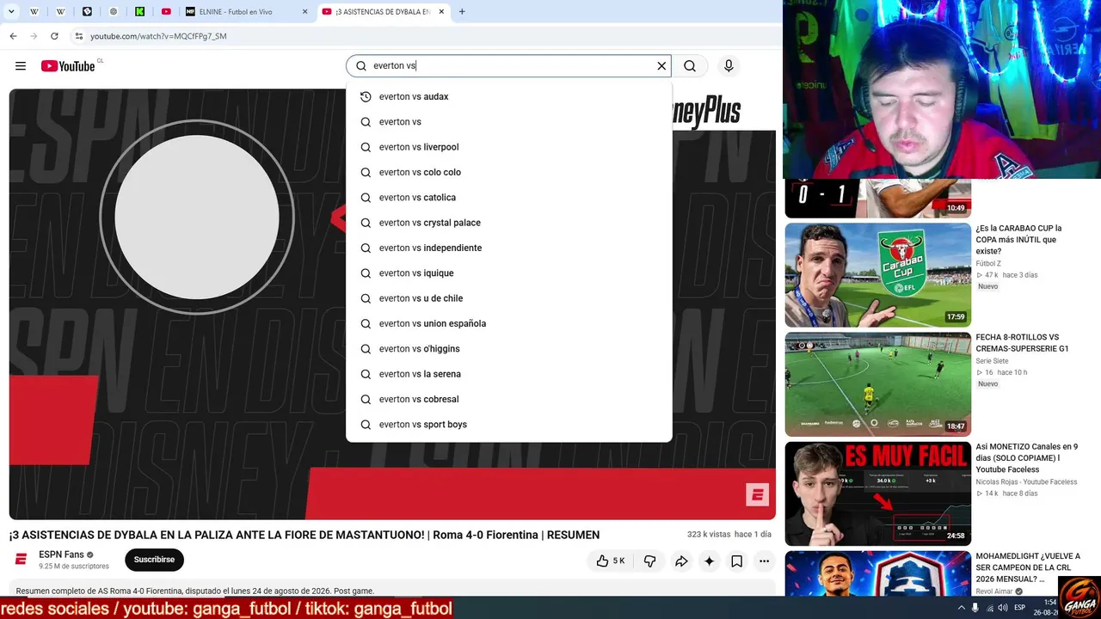Switch to the pinned YouTube tab
The width and height of the screenshot is (1101, 619).
pyautogui.click(x=166, y=12)
